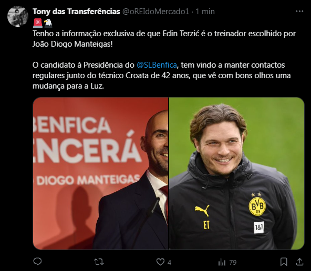Bookmark this tweet

pos(284,262)
